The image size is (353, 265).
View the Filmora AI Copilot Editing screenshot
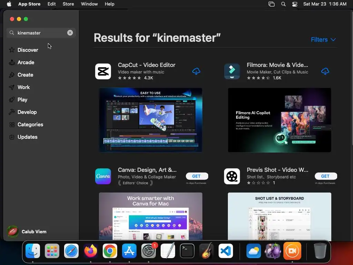[279, 120]
